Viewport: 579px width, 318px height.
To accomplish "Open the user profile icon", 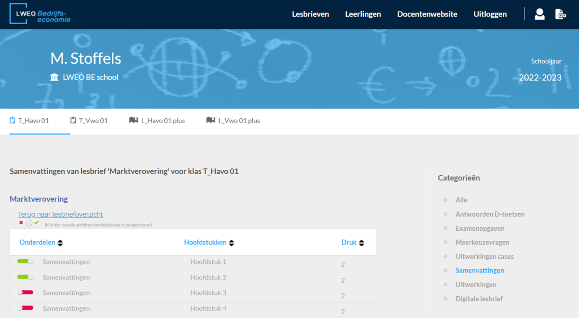I will pyautogui.click(x=539, y=14).
